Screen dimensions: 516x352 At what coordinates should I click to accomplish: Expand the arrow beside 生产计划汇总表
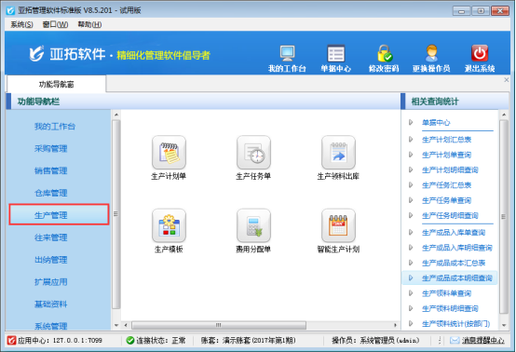click(411, 140)
